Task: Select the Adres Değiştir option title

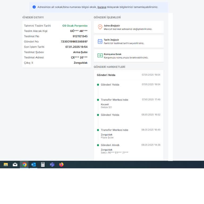Action: pyautogui.click(x=109, y=25)
